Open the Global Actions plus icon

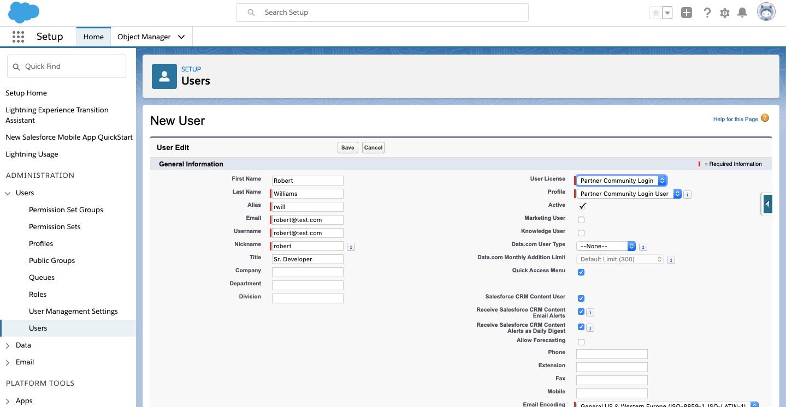tap(687, 13)
